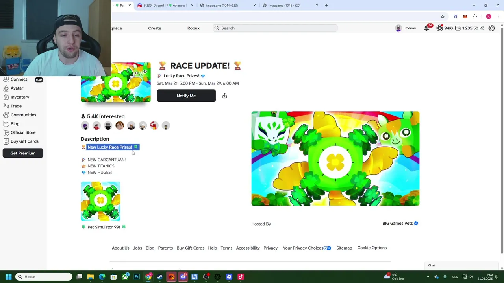Image resolution: width=504 pixels, height=283 pixels.
Task: Bookmark this page with the star icon
Action: (443, 17)
